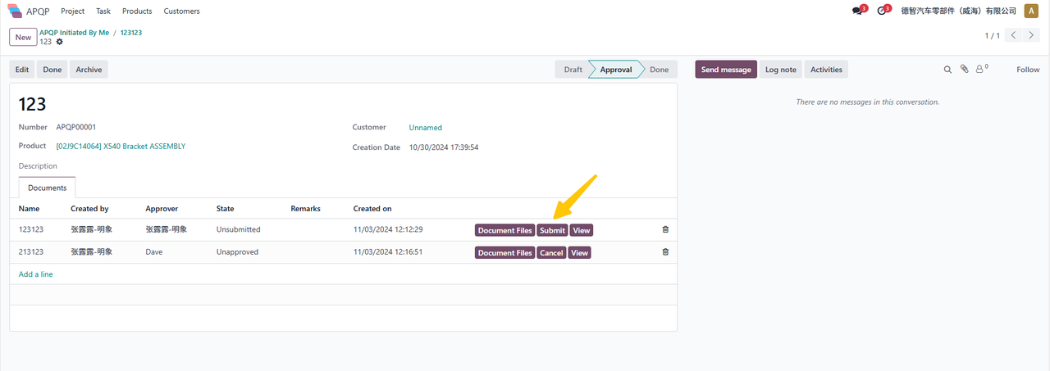Click Add a line link

point(36,274)
